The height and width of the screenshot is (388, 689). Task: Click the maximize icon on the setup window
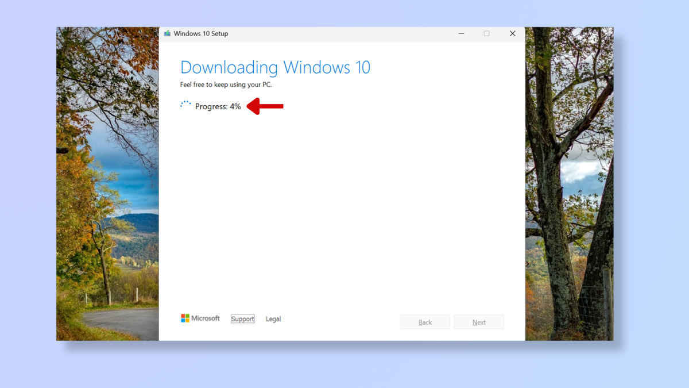click(486, 33)
